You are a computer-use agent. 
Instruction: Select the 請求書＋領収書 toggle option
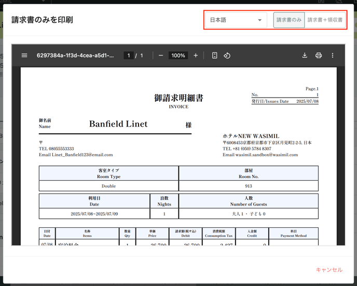(325, 20)
